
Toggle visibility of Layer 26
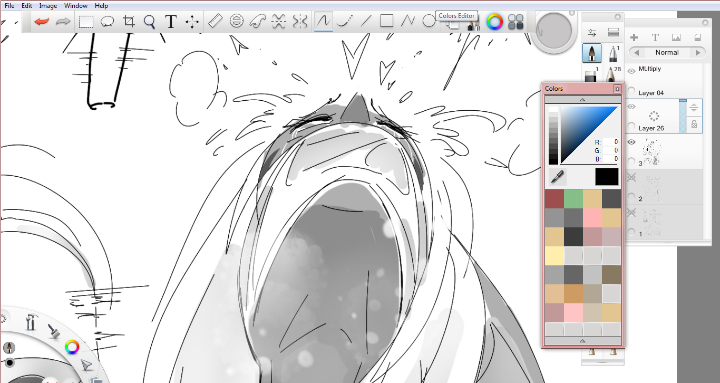click(631, 107)
